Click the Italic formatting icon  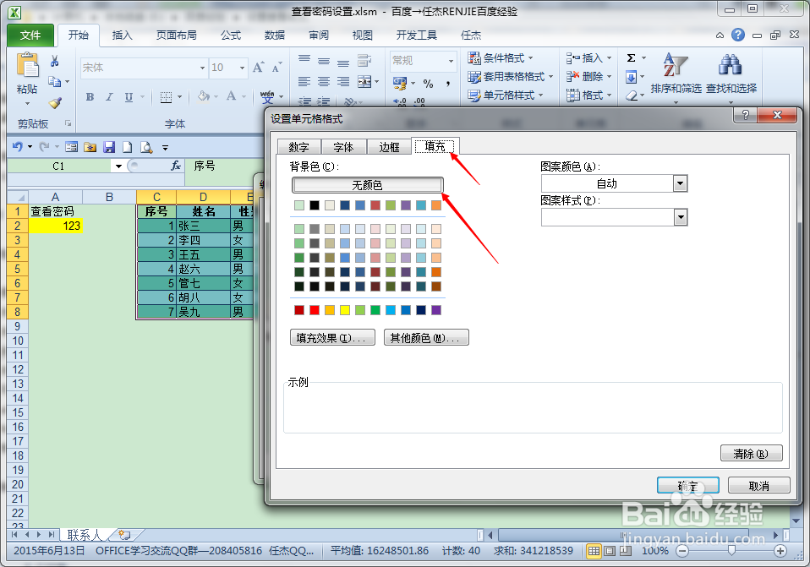click(107, 97)
